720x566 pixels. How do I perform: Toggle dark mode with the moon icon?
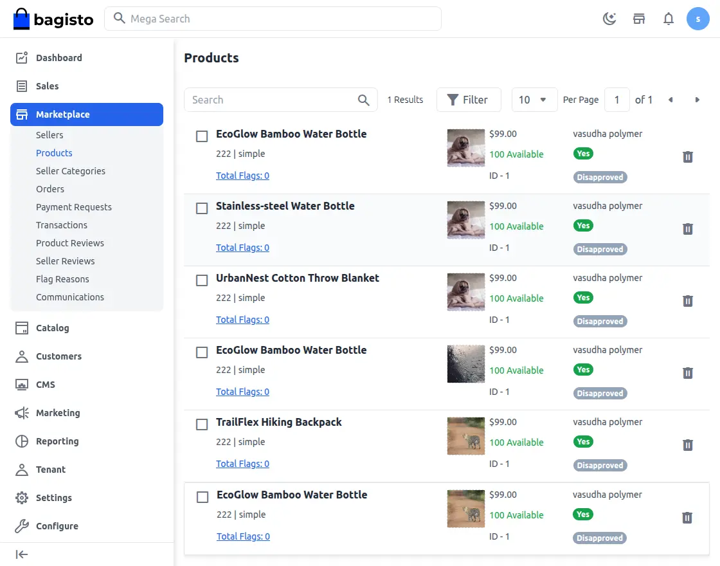click(x=609, y=19)
